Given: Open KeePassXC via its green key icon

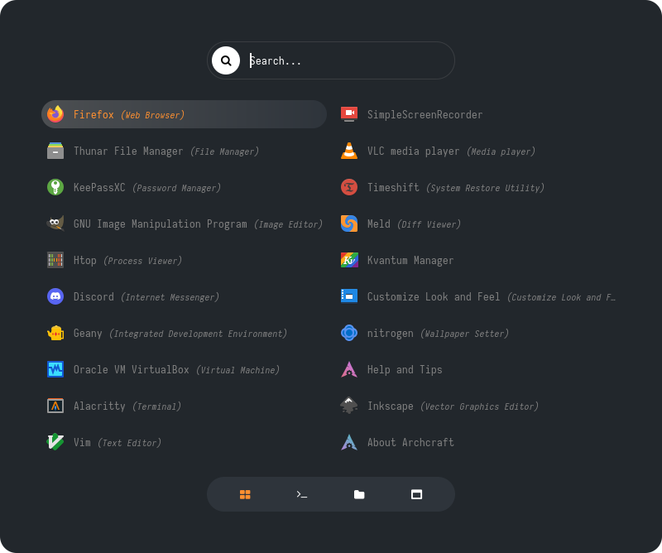Looking at the screenshot, I should coord(55,187).
